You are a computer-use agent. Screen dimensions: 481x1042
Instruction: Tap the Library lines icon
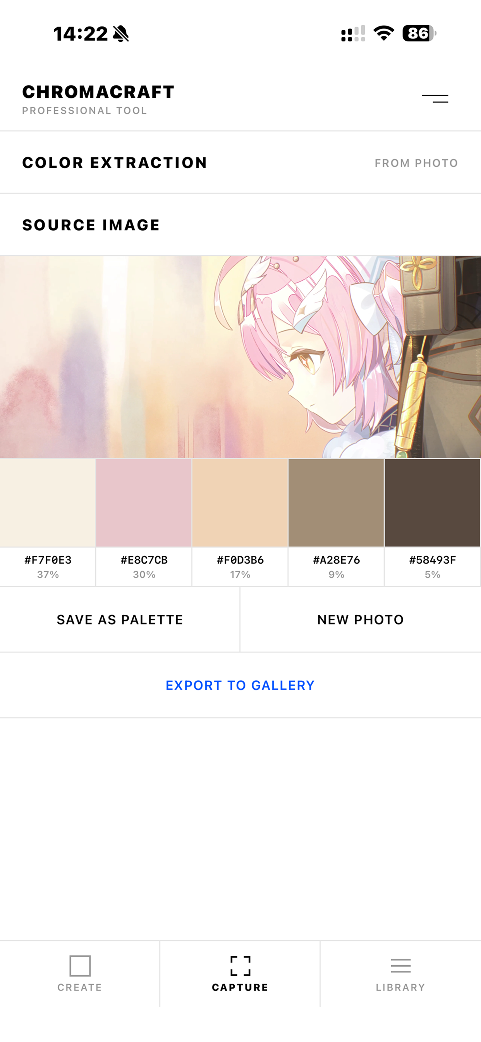400,966
